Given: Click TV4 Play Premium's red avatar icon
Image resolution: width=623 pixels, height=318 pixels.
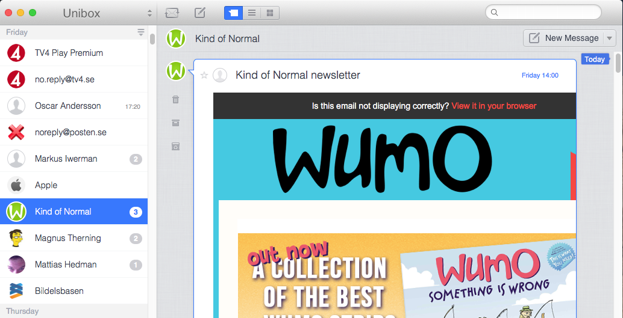Looking at the screenshot, I should pyautogui.click(x=16, y=53).
